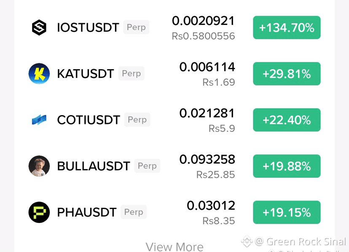349x252 pixels.
Task: Click the Perp tag next to PHAUSDT
Action: 134,212
